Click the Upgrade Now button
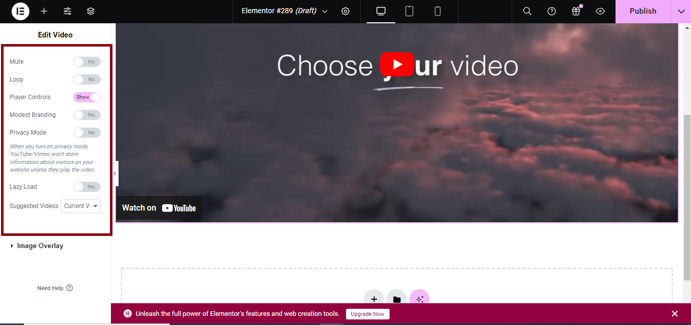This screenshot has height=325, width=691. coord(367,314)
